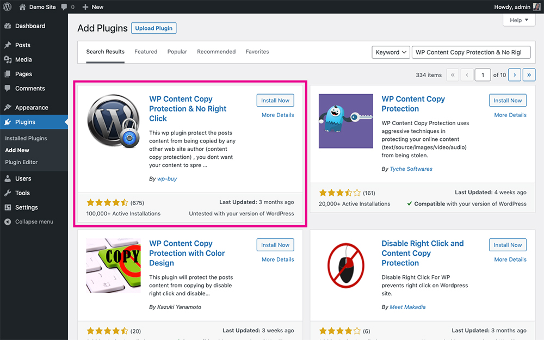Install Tyche Softwares' WP Content Copy Protection
Viewport: 544px width, 340px height.
pos(508,100)
